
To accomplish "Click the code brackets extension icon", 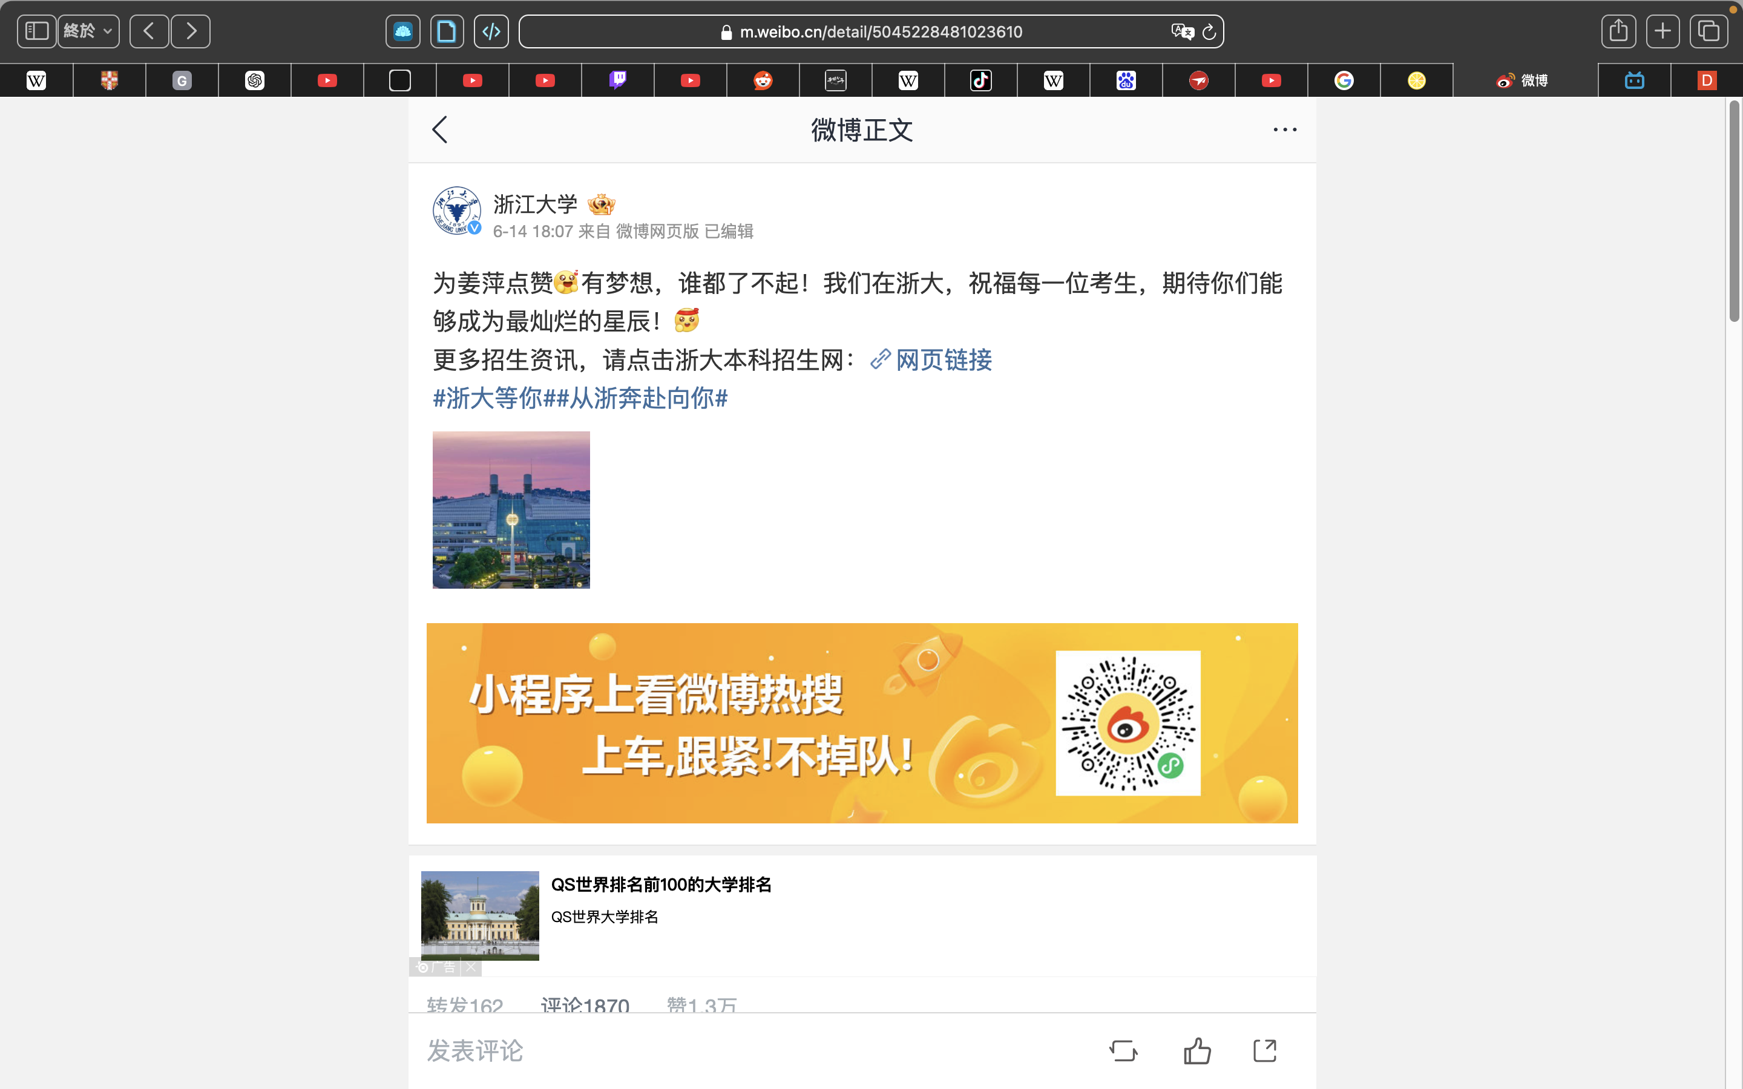I will 491,31.
